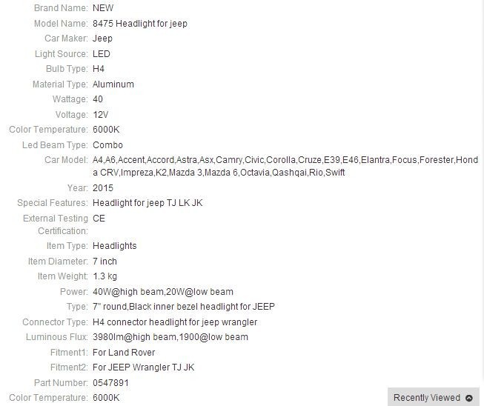Click the Voltage value 12V
The height and width of the screenshot is (406, 484).
100,114
